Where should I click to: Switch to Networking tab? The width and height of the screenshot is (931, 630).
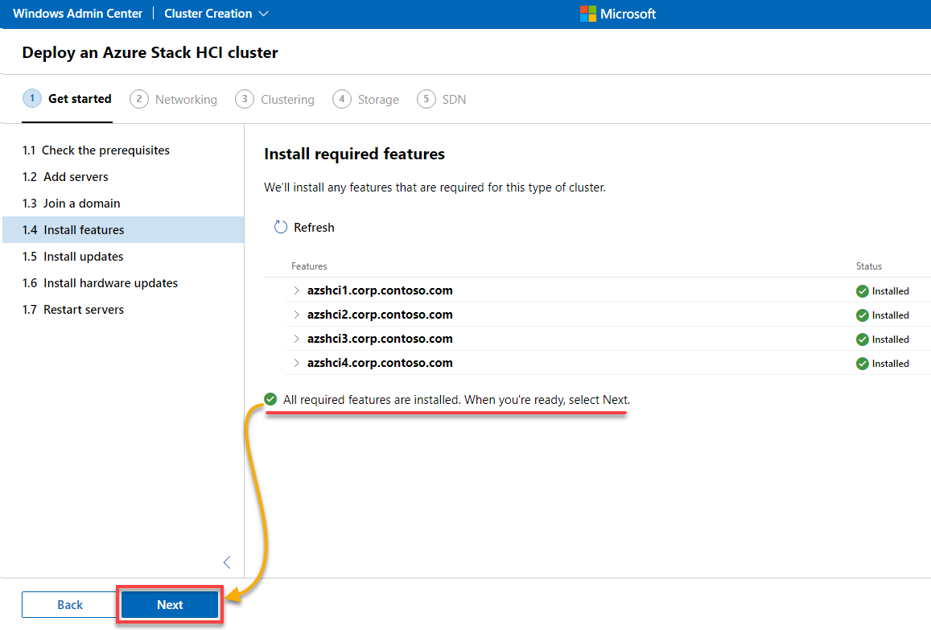(173, 99)
